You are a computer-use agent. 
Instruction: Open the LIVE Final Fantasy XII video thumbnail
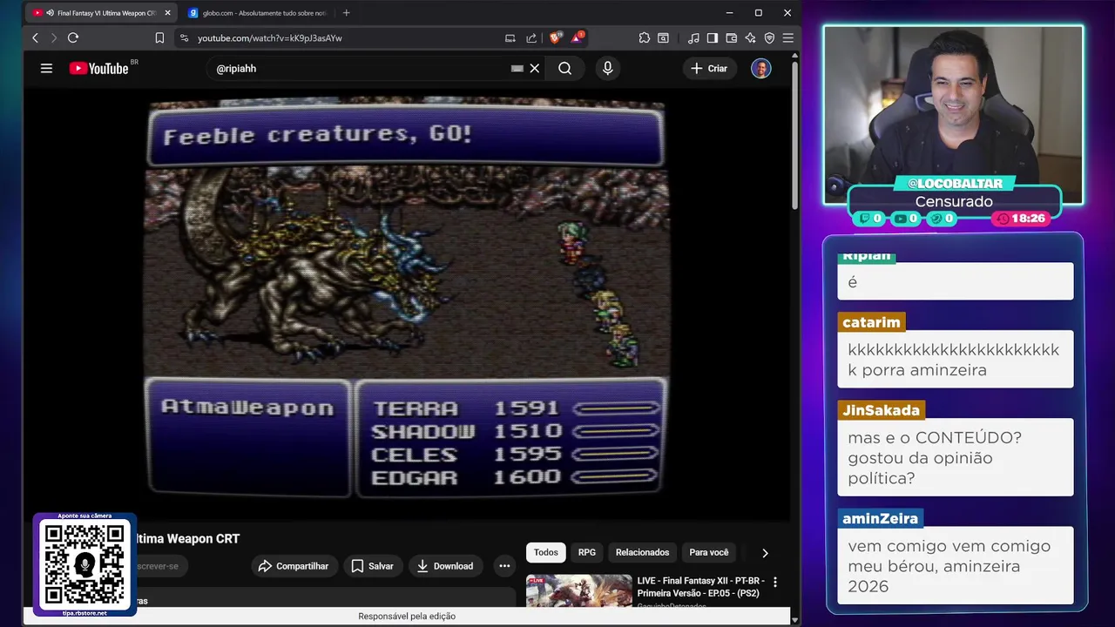point(578,590)
